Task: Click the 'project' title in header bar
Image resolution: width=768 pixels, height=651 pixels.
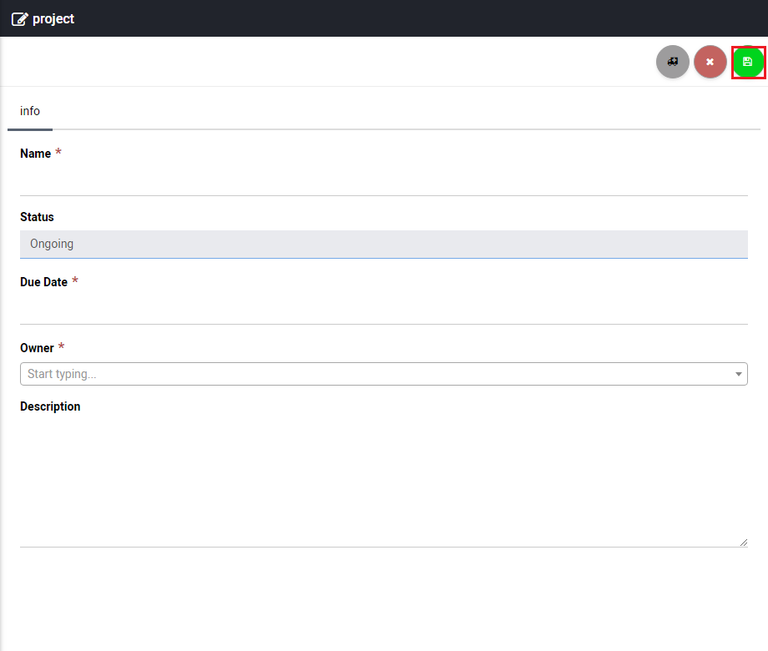Action: [53, 19]
